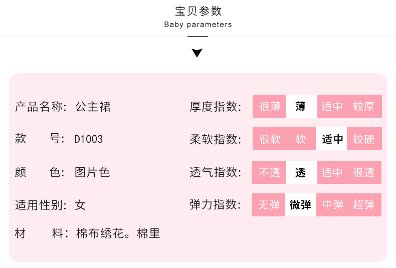Choose 适中 in the thickness index row
This screenshot has height=268, width=396.
[x=332, y=107]
